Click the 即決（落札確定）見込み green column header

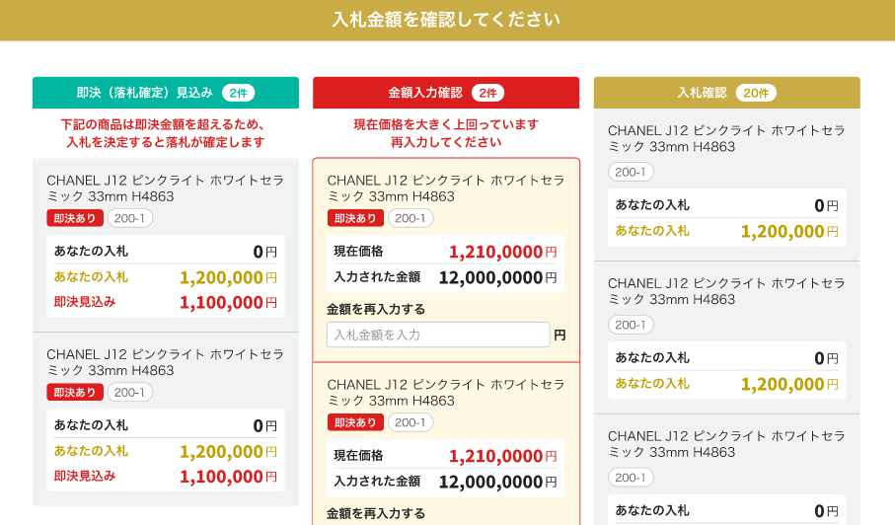pos(144,93)
